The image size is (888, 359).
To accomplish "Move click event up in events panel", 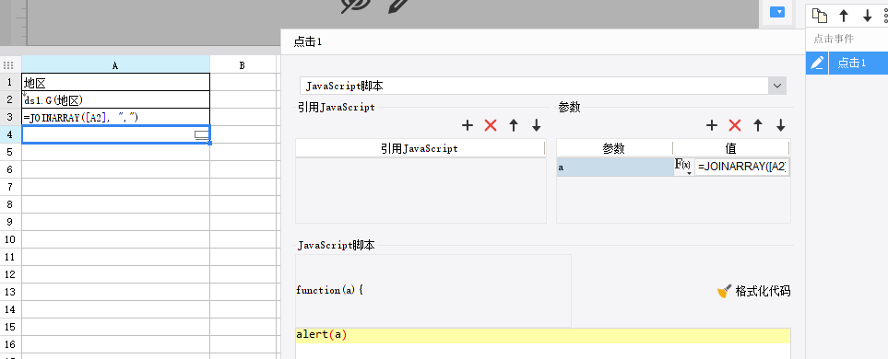I will coord(844,16).
